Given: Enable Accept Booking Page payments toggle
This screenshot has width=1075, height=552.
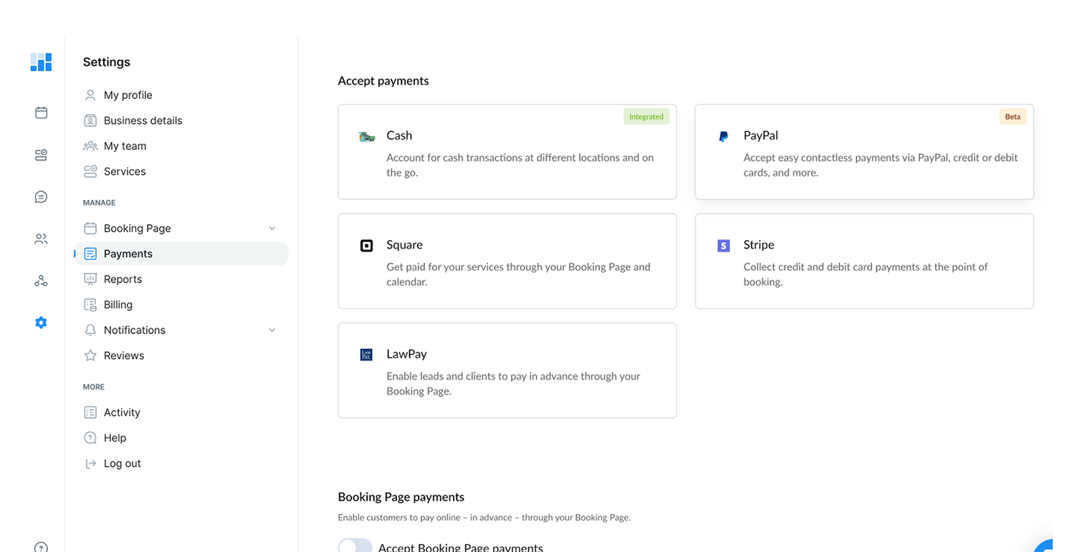Looking at the screenshot, I should tap(355, 547).
